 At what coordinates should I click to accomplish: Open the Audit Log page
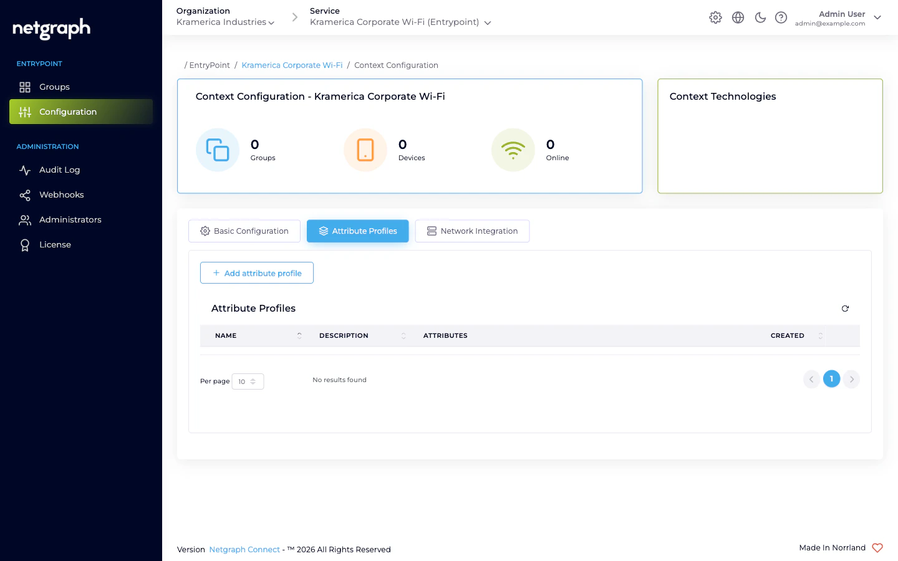tap(81, 170)
